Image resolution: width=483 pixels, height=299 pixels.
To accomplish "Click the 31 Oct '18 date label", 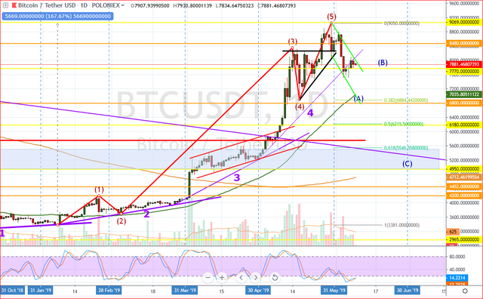I will coord(12,291).
